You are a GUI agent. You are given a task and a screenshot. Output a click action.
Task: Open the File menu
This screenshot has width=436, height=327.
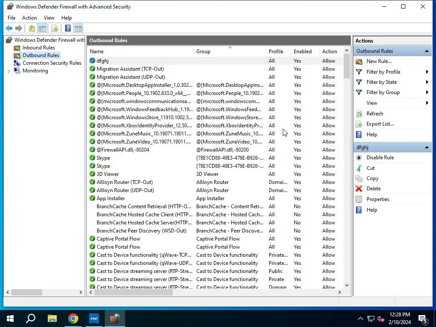pos(11,18)
